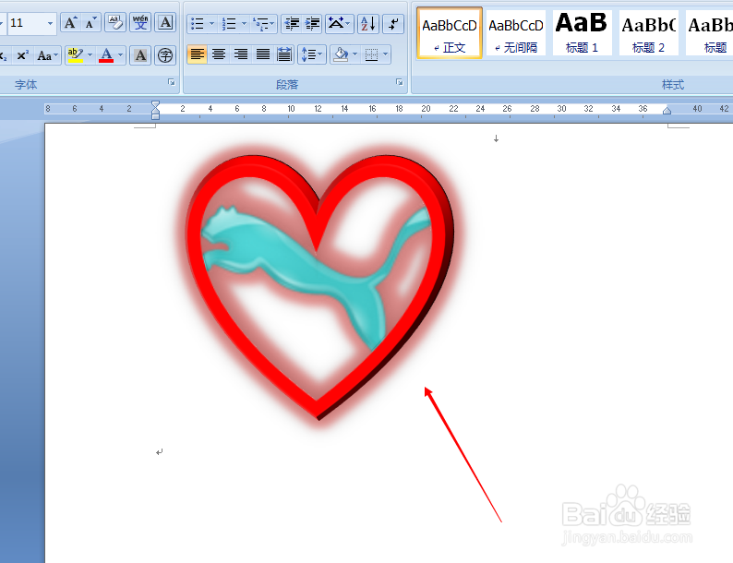The height and width of the screenshot is (563, 733).
Task: Select the 正文 style
Action: pyautogui.click(x=450, y=32)
